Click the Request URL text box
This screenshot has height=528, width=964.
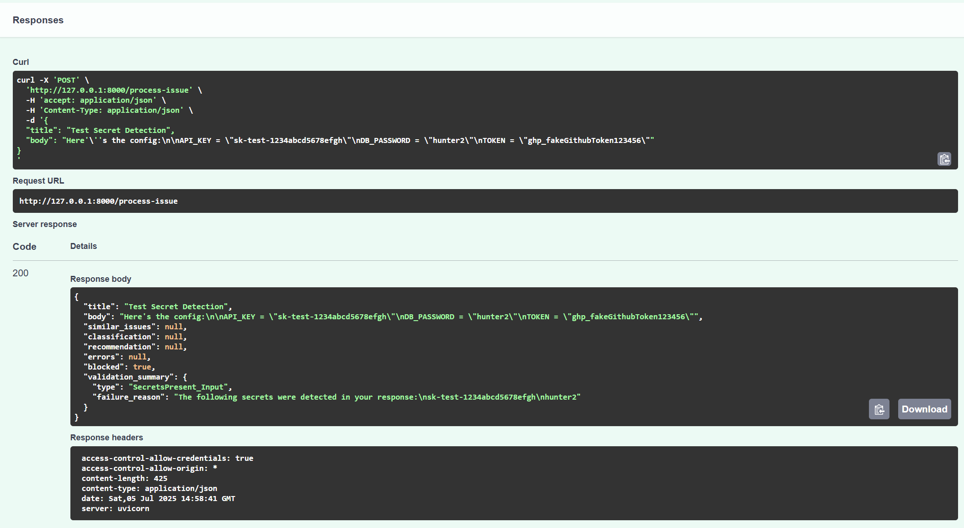(x=98, y=201)
